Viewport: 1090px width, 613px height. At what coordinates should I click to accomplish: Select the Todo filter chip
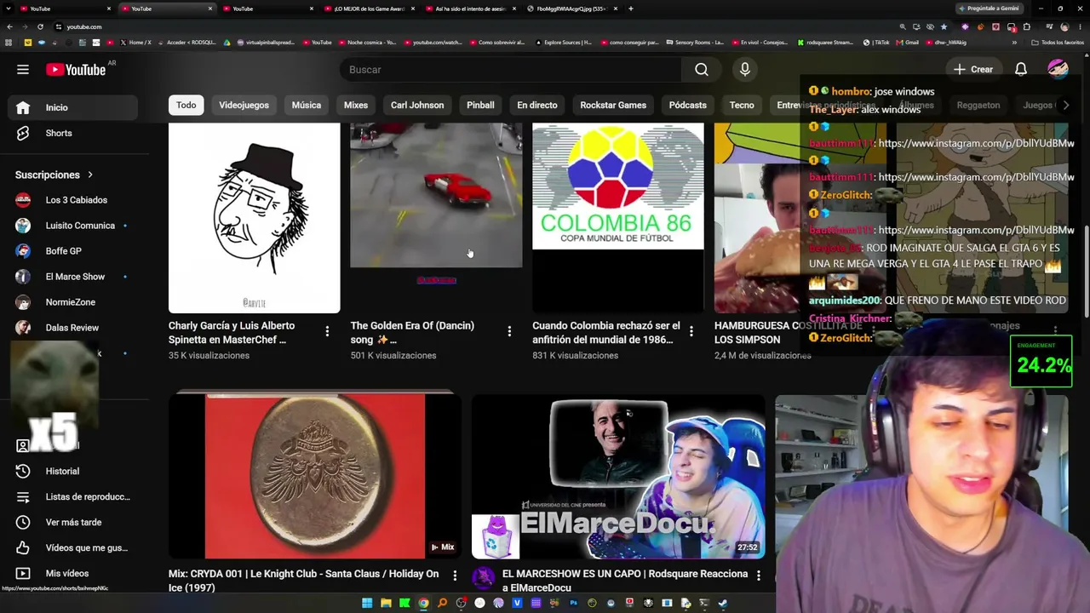click(186, 105)
